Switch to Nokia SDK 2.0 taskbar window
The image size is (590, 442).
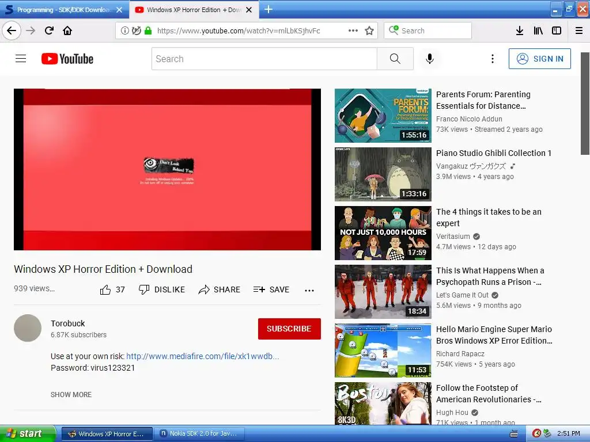coord(200,434)
